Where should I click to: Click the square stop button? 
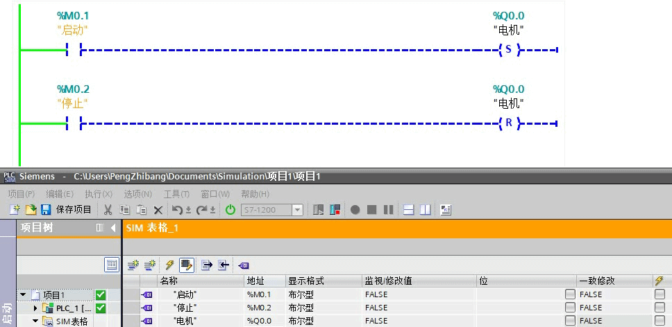[372, 210]
